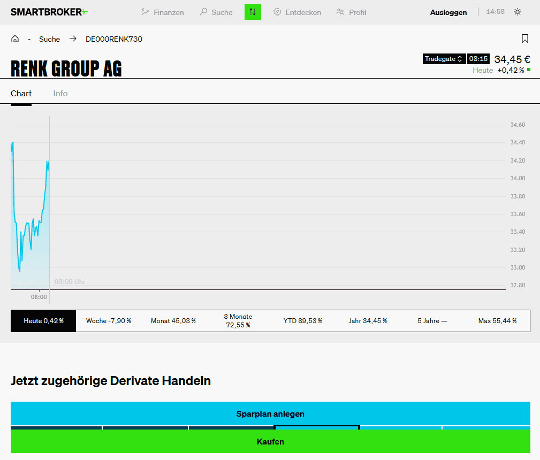540x460 pixels.
Task: Open the green trade arrows icon
Action: click(253, 12)
